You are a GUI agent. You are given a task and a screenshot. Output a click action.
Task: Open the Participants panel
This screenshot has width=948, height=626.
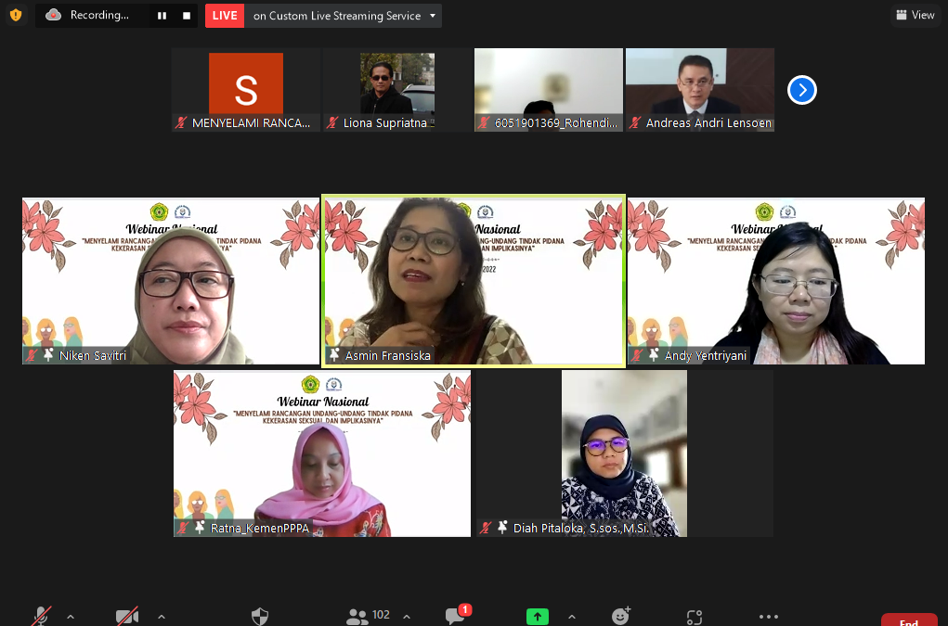point(357,615)
